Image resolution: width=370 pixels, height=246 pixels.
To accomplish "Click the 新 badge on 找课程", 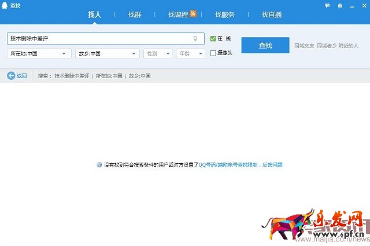I will point(193,13).
